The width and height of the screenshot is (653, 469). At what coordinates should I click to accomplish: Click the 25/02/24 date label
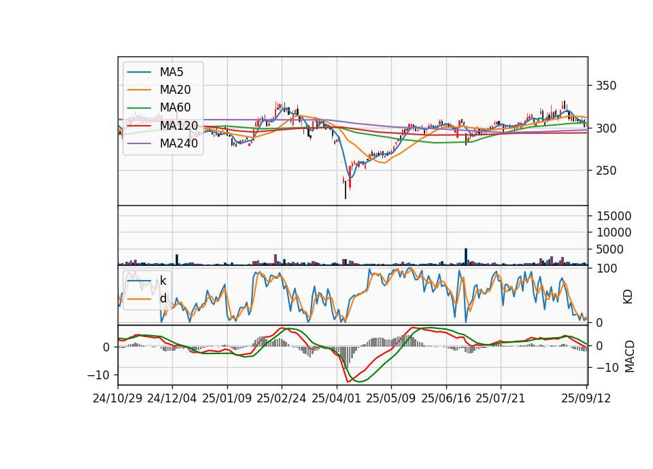point(282,398)
